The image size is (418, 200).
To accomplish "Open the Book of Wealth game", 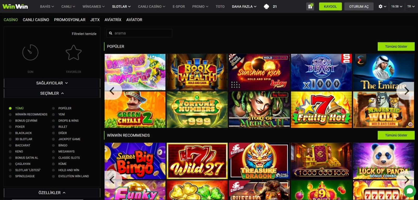I will click(x=197, y=72).
